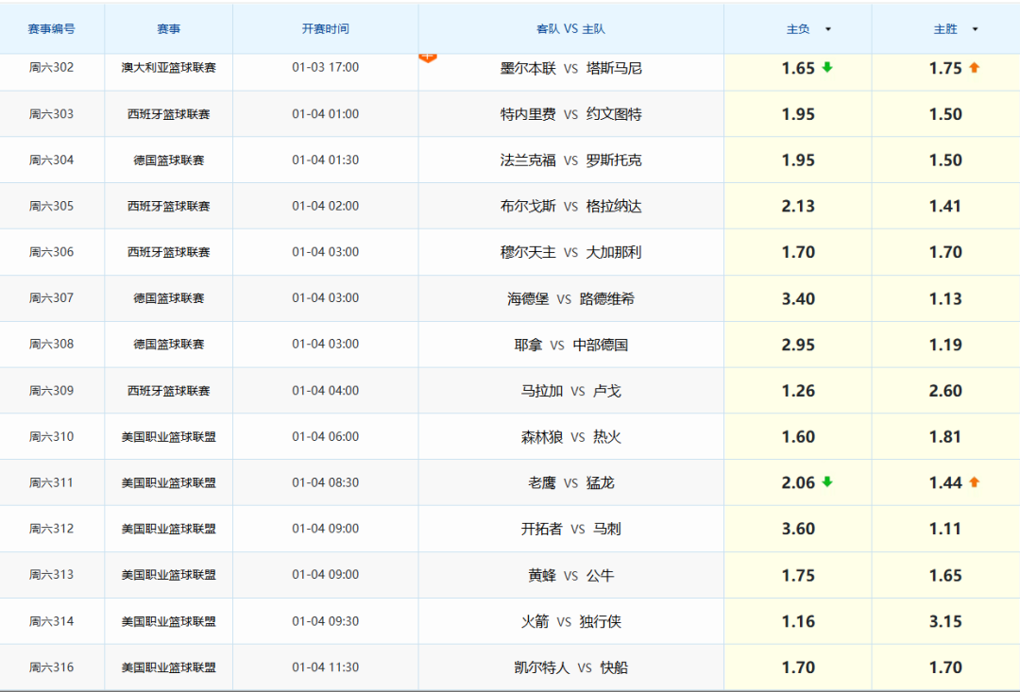This screenshot has height=692, width=1020.
Task: Choose 主胜 odds 1.70 in row 周六306
Action: (945, 252)
